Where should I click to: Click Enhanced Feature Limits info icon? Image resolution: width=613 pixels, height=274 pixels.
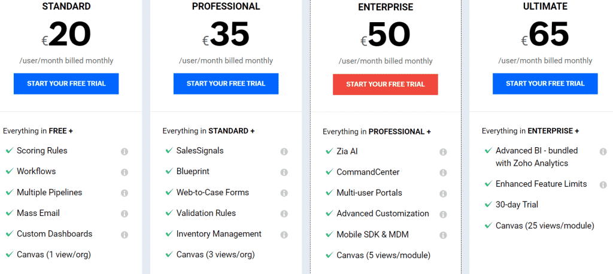pyautogui.click(x=603, y=184)
